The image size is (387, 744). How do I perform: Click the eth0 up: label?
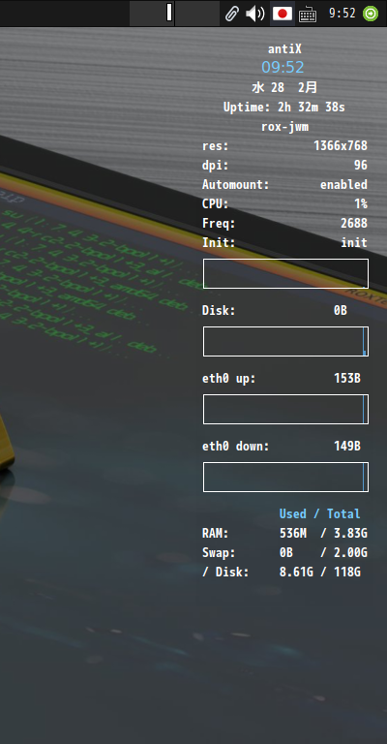coord(228,379)
